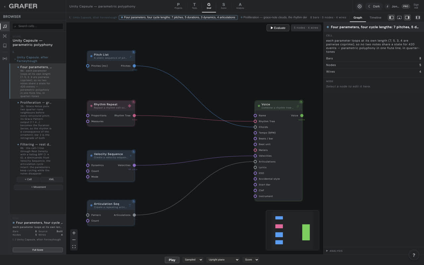
Task: Click the Articulation Seq node header icon
Action: [x=130, y=205]
